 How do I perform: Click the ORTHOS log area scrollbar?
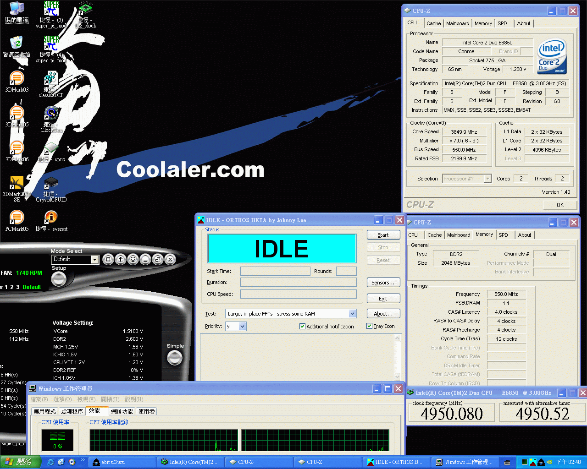point(398,357)
